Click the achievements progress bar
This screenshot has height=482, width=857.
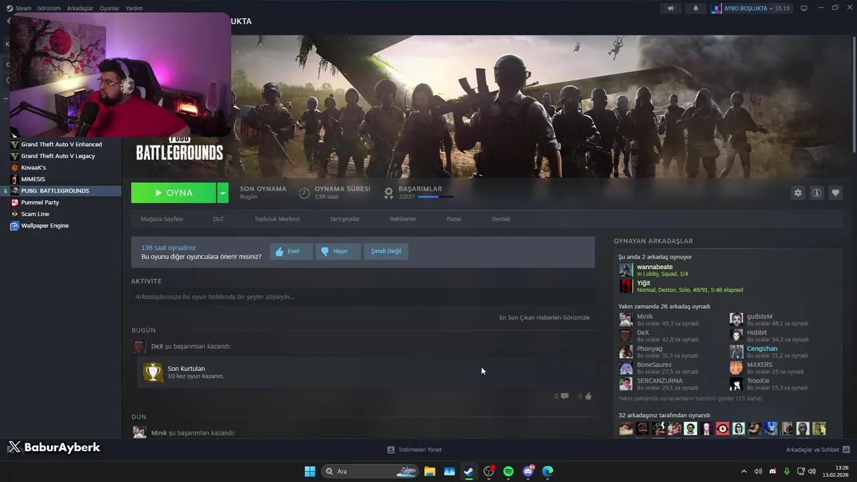(x=435, y=197)
